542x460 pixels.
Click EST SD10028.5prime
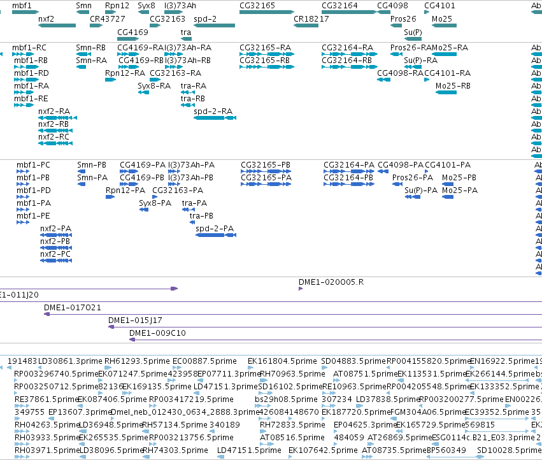coord(509,450)
